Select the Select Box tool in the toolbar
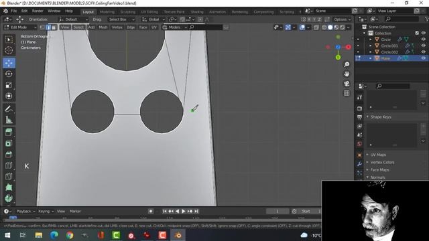This screenshot has height=241, width=429. tap(9, 39)
